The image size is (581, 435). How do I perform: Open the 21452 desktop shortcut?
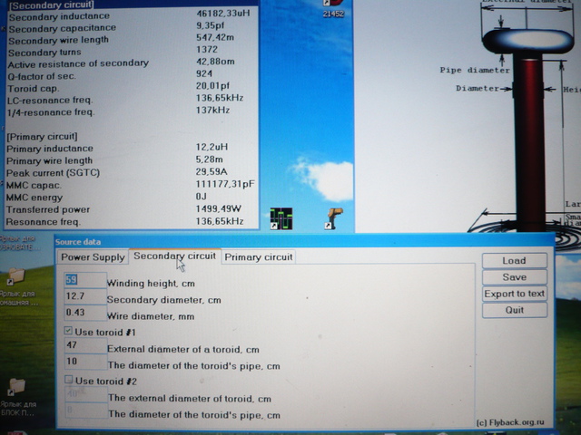(x=333, y=7)
